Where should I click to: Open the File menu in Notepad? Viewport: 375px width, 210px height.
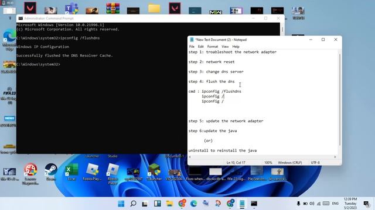click(192, 47)
